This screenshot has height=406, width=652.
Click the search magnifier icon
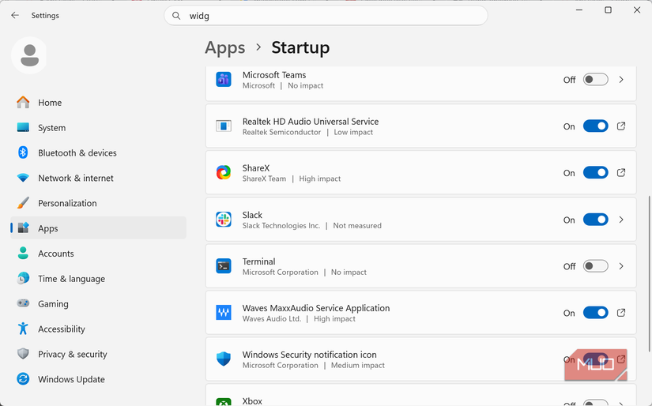pos(176,16)
